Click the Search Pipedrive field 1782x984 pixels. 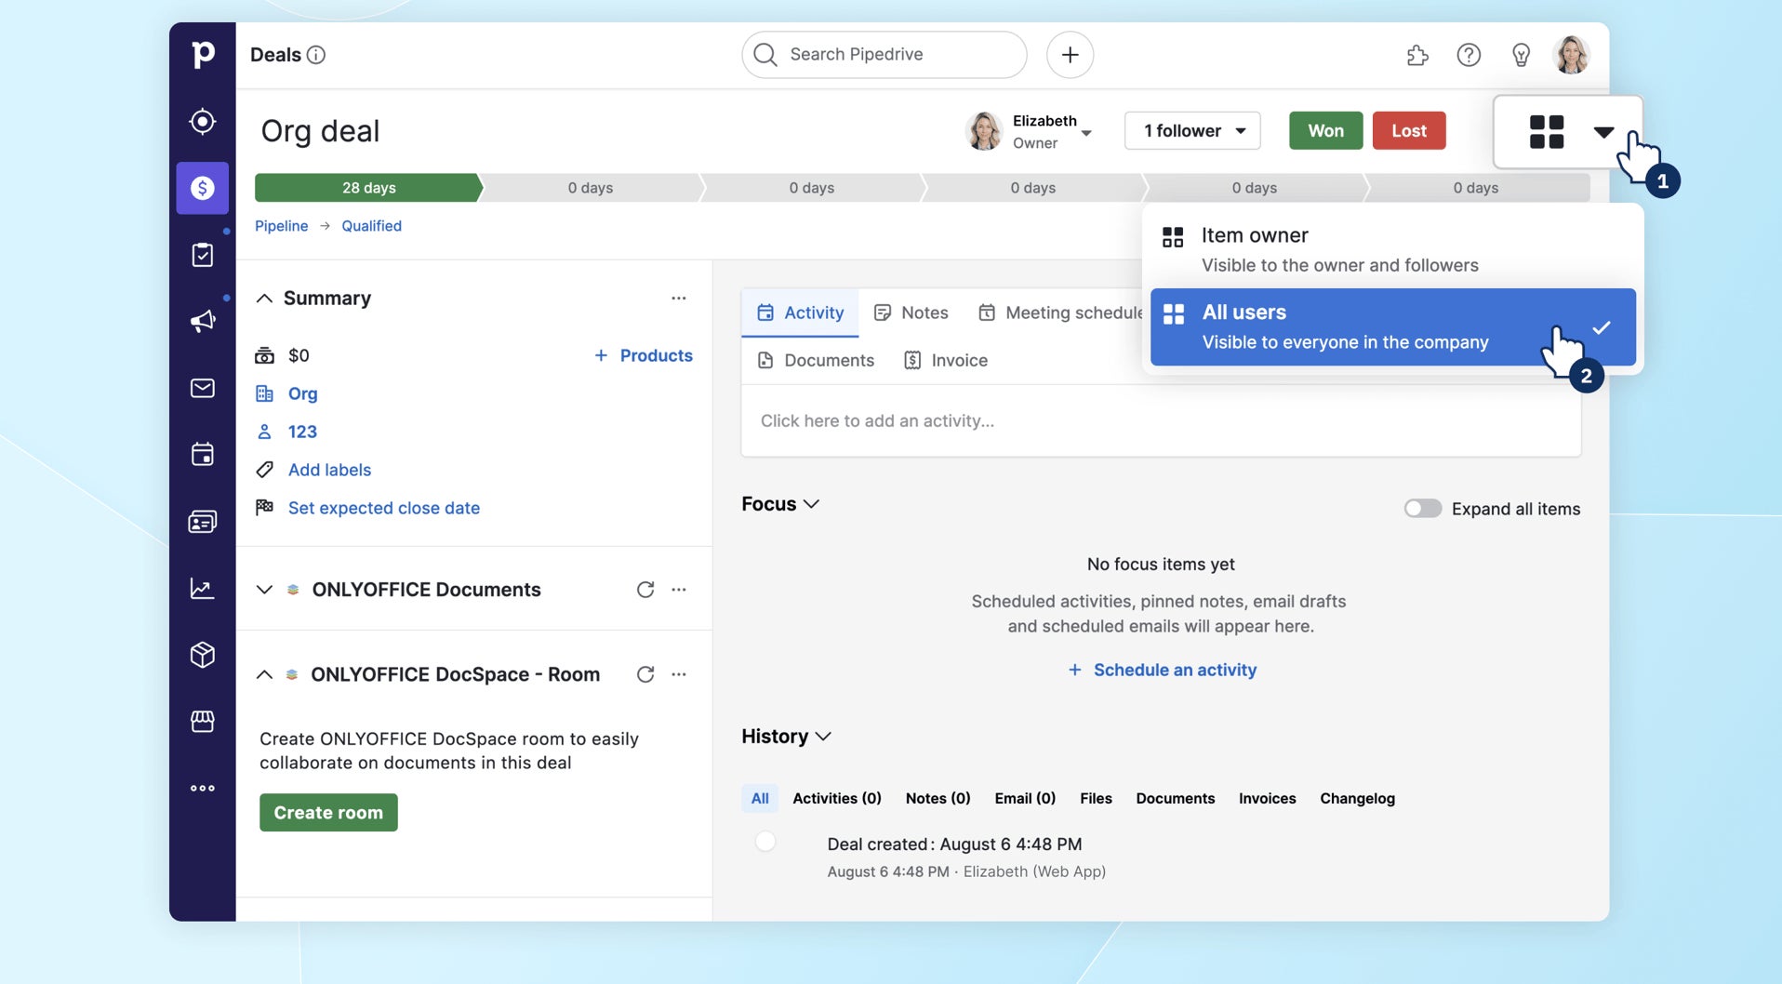(884, 55)
